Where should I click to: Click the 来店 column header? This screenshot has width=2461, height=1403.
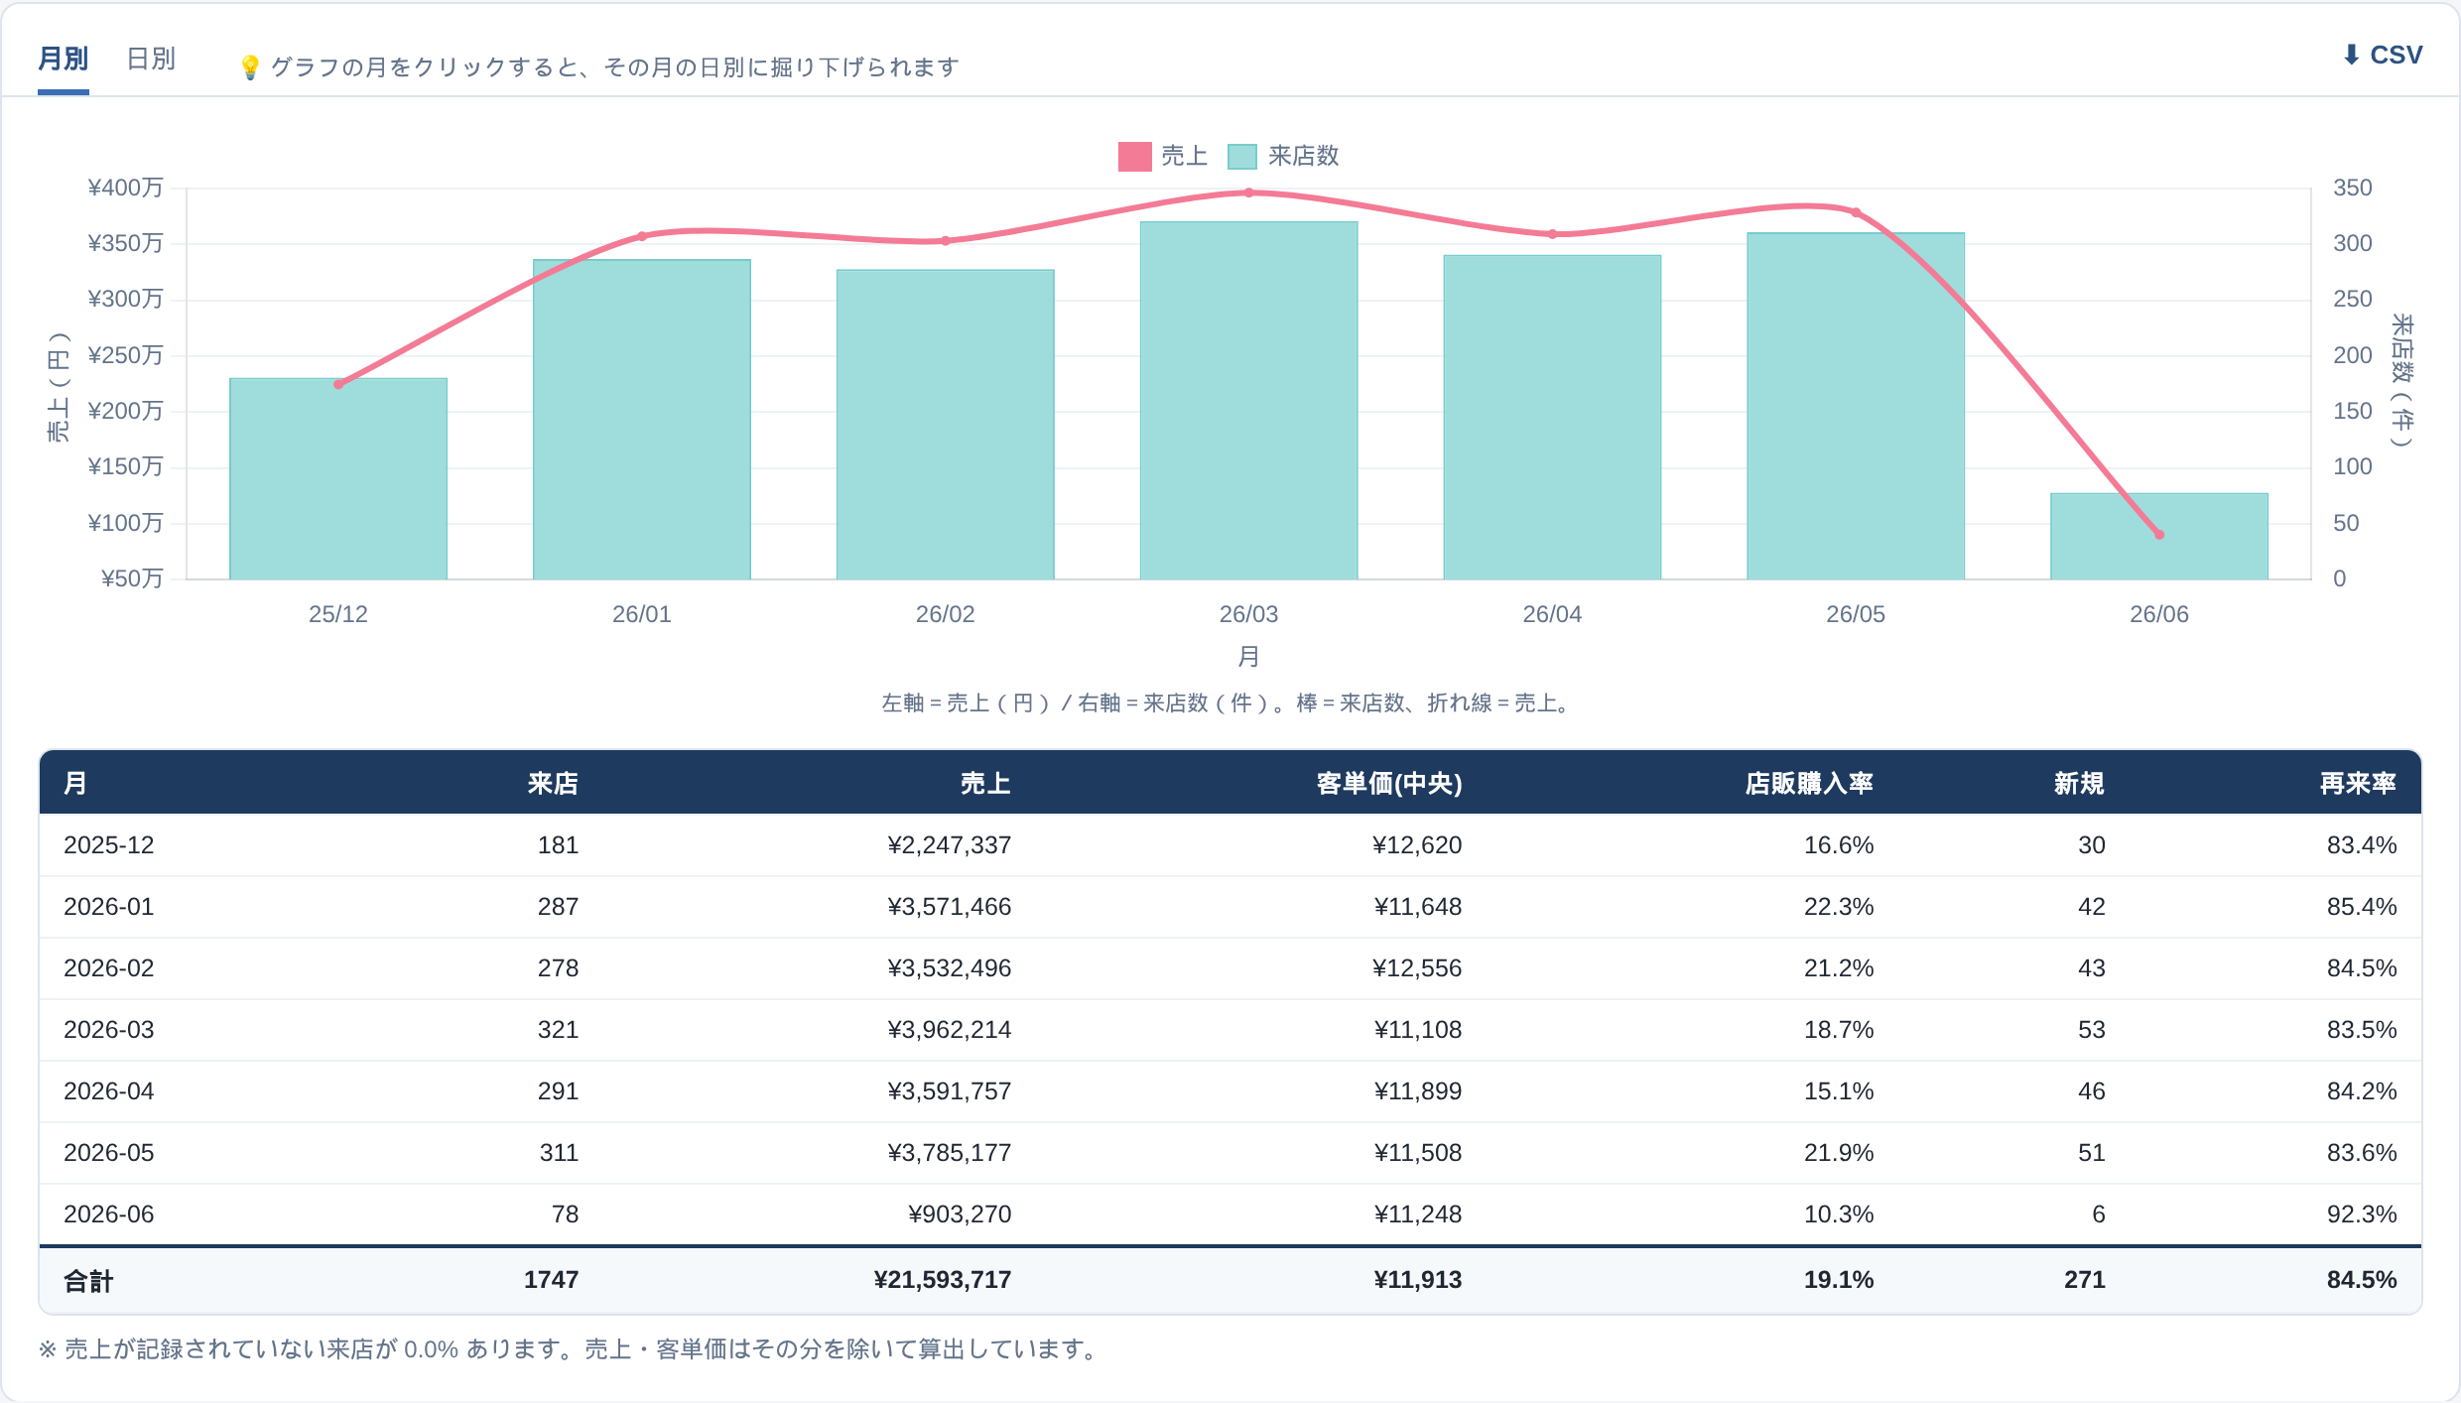click(553, 783)
